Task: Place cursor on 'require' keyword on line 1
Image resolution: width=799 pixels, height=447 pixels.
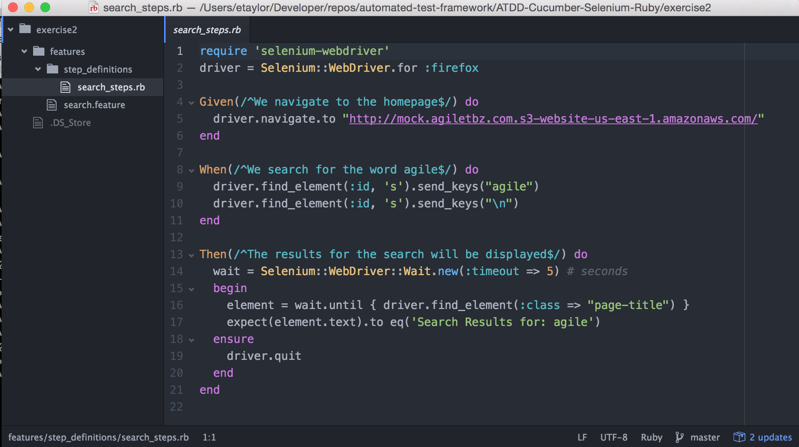Action: click(x=223, y=51)
